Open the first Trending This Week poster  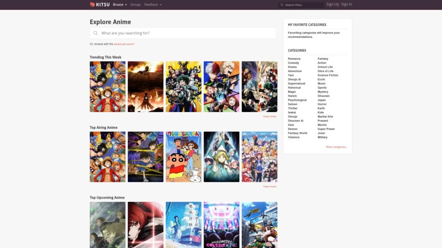point(107,87)
